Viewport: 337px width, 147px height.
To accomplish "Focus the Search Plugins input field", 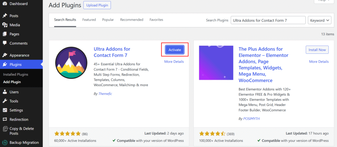I will pos(268,20).
